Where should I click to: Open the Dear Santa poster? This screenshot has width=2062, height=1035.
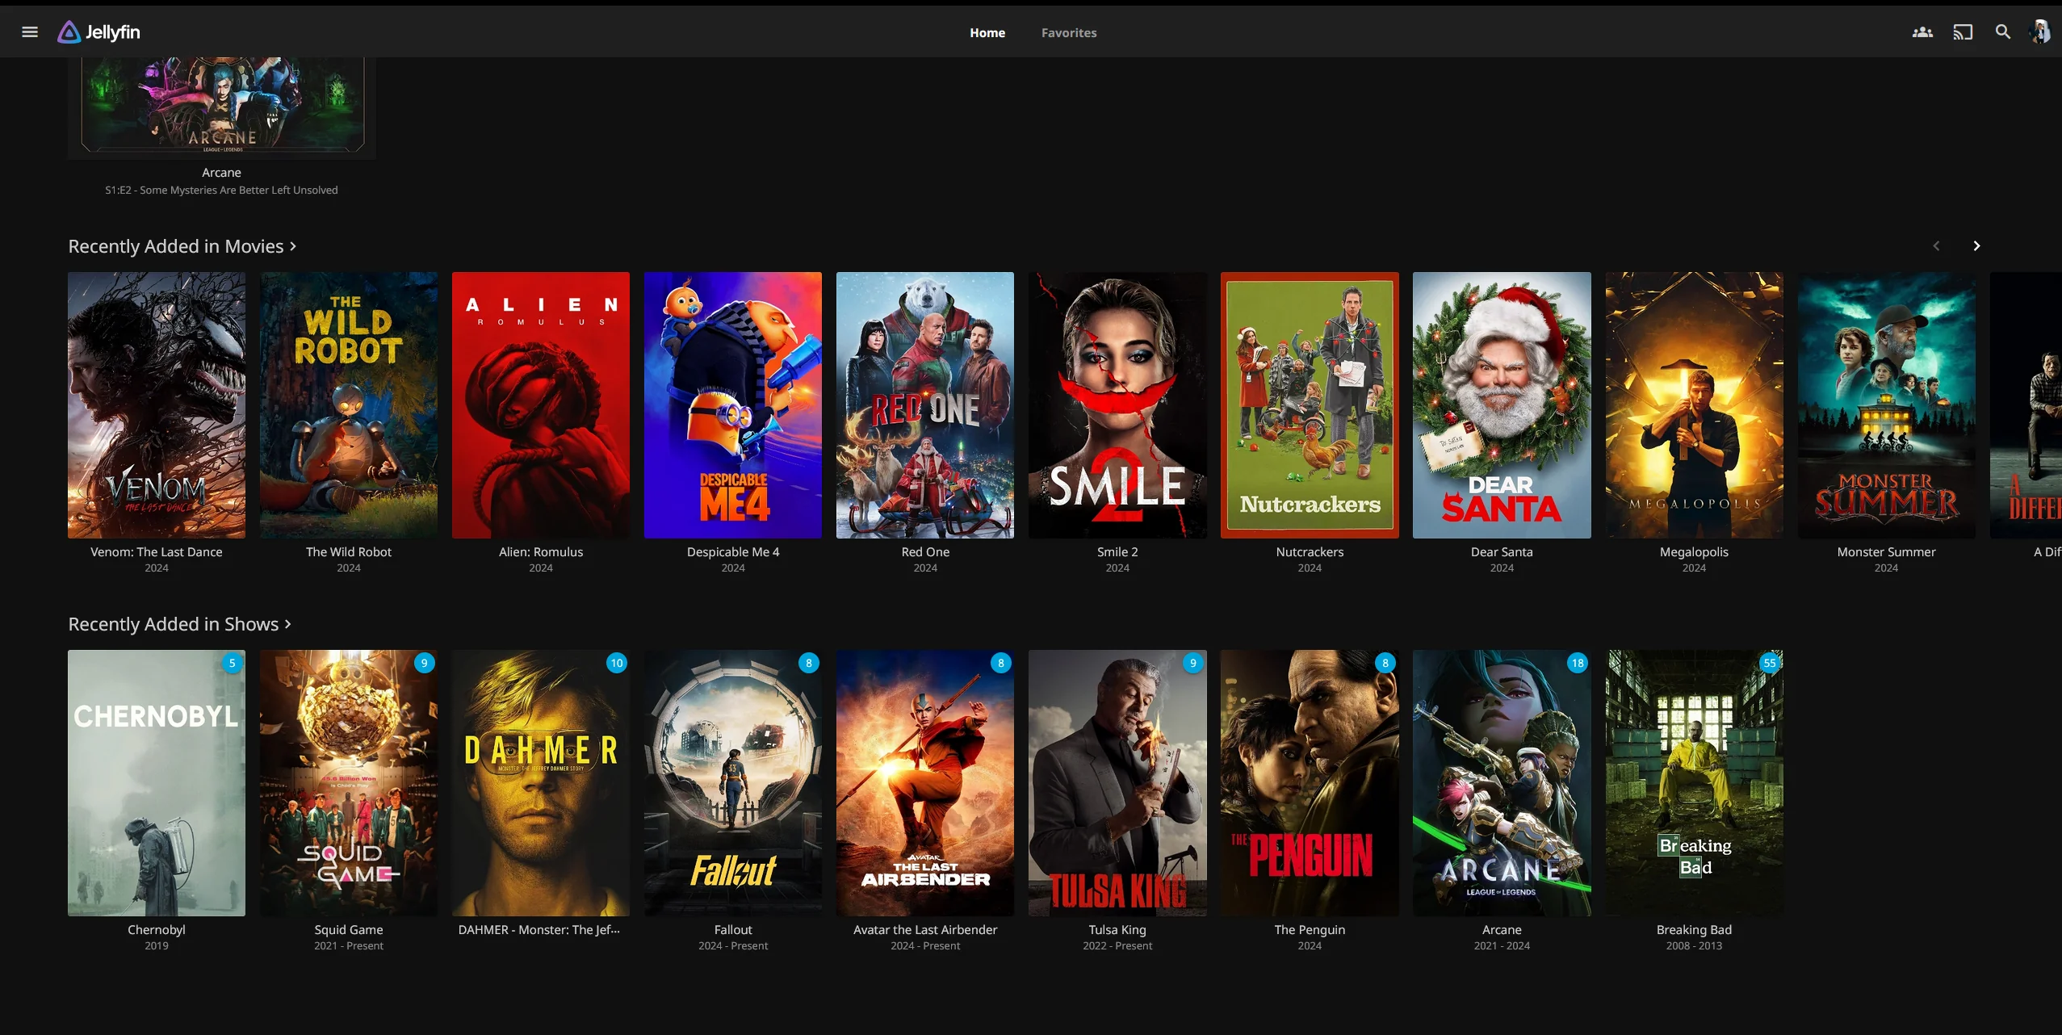pyautogui.click(x=1502, y=405)
